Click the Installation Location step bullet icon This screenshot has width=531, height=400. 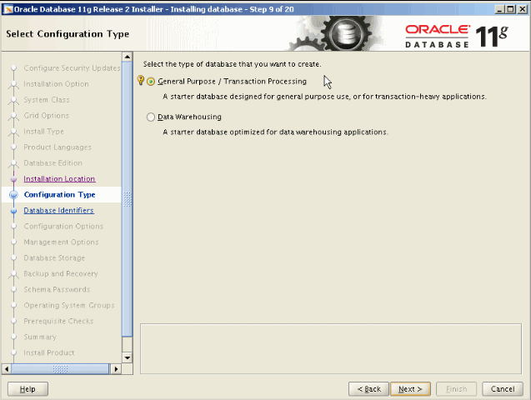(13, 179)
